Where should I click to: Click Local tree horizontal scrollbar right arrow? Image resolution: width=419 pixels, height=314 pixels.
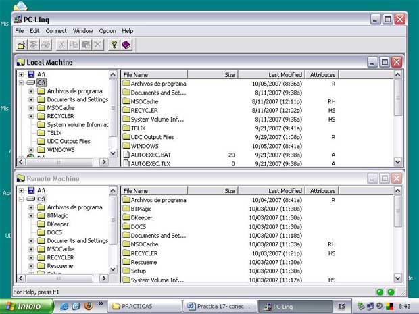click(x=104, y=162)
